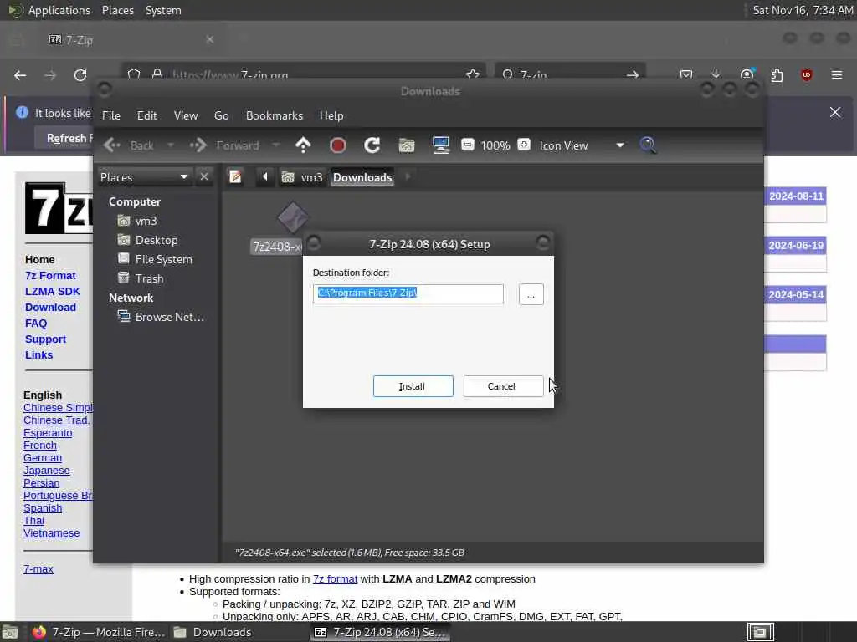The height and width of the screenshot is (642, 857).
Task: Bookmark page with the star icon
Action: click(473, 74)
